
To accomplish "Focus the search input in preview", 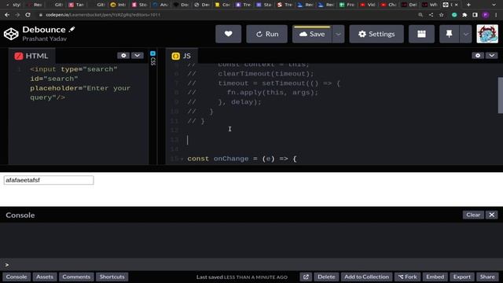I will (x=49, y=180).
